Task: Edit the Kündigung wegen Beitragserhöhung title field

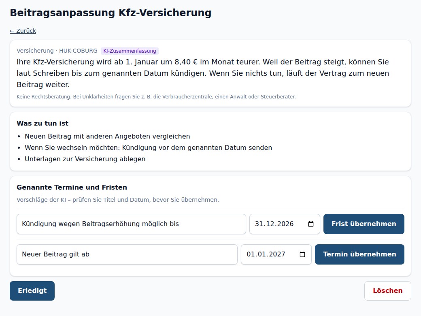Action: pos(131,224)
